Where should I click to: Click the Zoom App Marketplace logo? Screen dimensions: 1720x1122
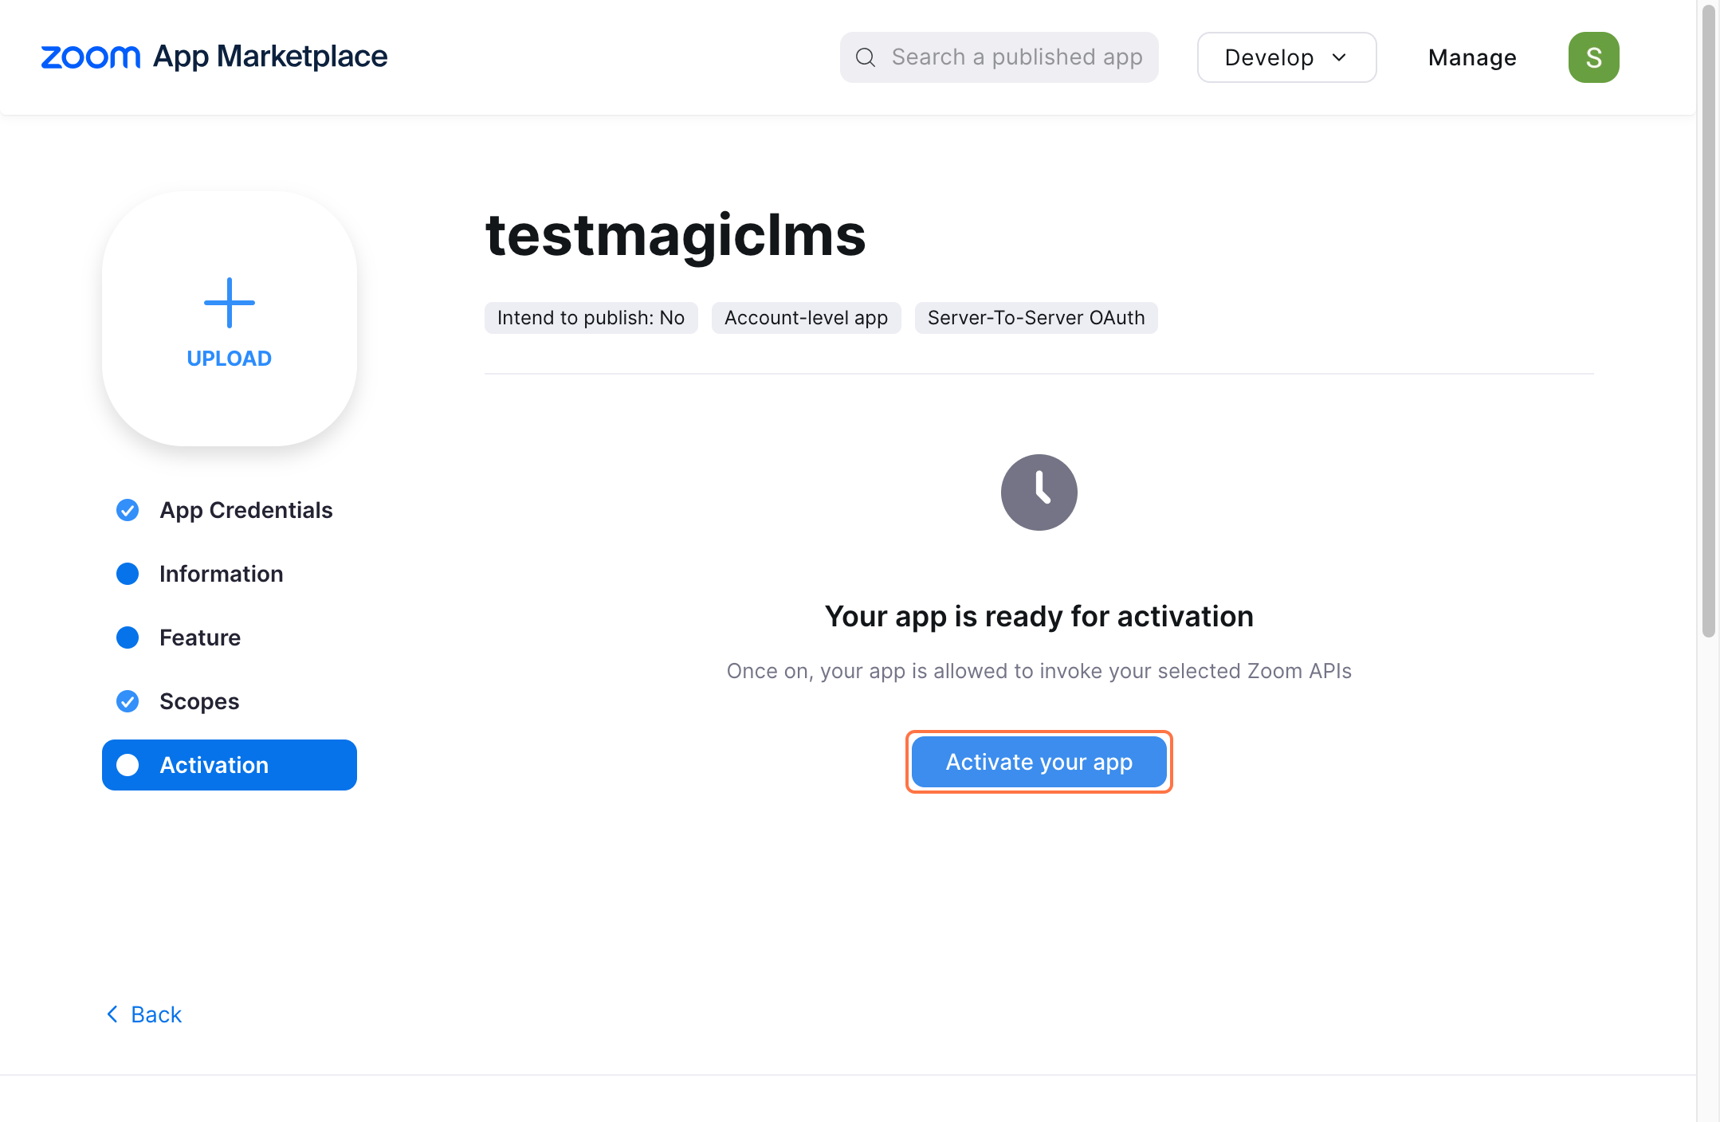(x=214, y=57)
